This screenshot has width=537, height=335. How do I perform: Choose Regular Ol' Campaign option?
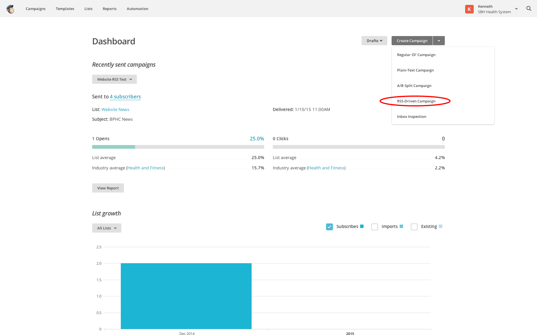tap(416, 55)
